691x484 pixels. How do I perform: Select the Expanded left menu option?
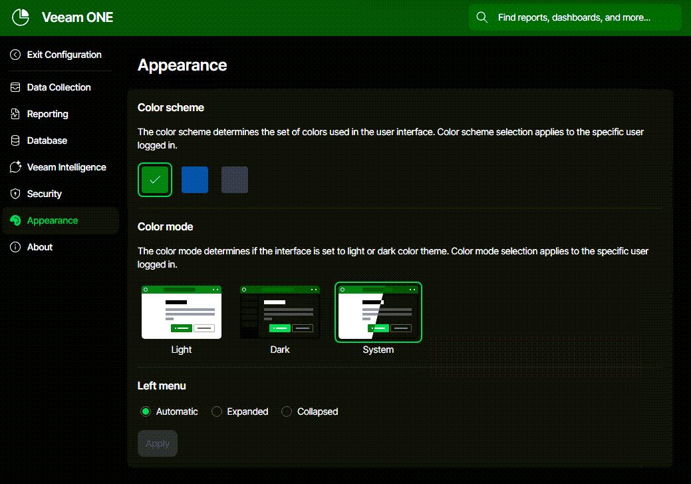coord(217,411)
